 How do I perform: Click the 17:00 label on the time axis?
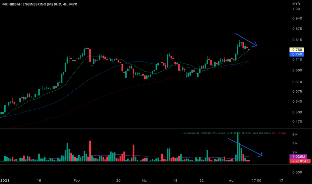click(256, 181)
